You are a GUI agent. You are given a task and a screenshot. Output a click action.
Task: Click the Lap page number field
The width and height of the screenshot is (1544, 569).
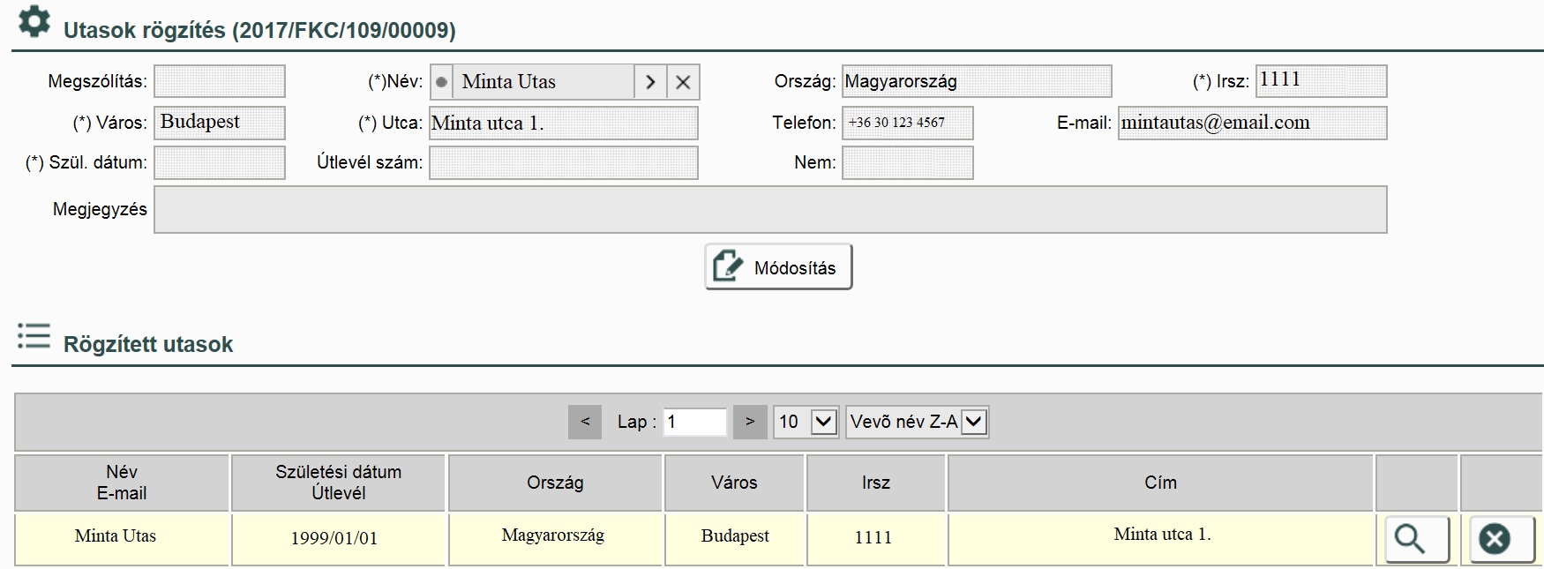pos(694,422)
